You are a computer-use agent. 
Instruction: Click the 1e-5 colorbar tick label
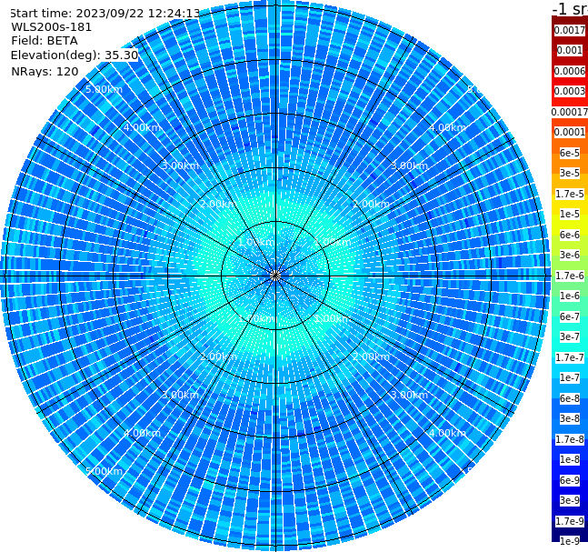tap(570, 214)
